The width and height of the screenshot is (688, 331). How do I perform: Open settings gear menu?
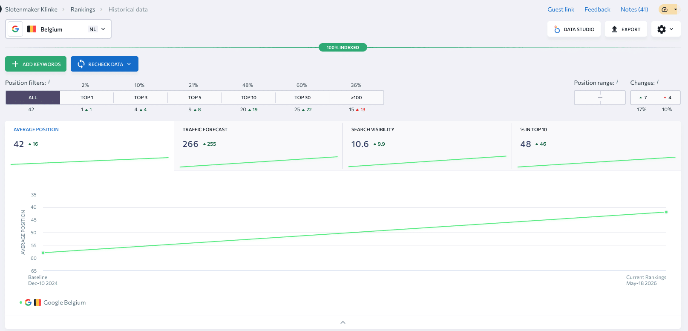(x=666, y=29)
